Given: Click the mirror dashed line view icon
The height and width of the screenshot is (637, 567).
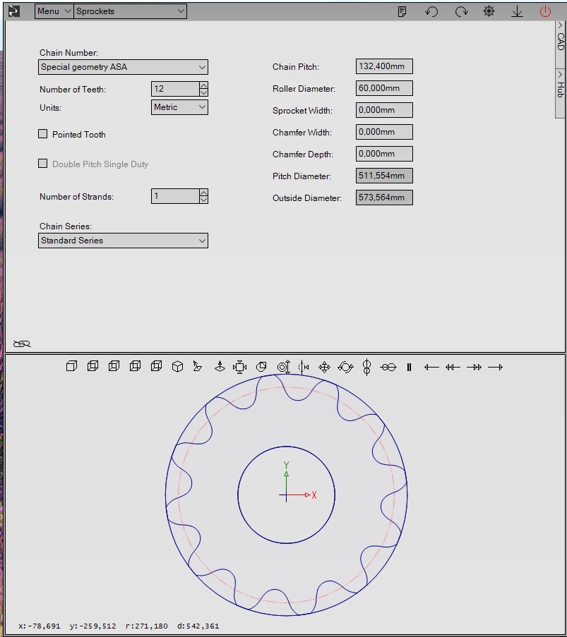Looking at the screenshot, I should coord(304,368).
